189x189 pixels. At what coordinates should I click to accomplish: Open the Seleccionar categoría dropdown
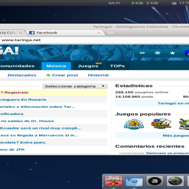pyautogui.click(x=75, y=86)
